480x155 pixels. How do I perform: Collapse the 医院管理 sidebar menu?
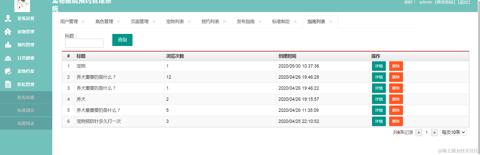pyautogui.click(x=26, y=84)
